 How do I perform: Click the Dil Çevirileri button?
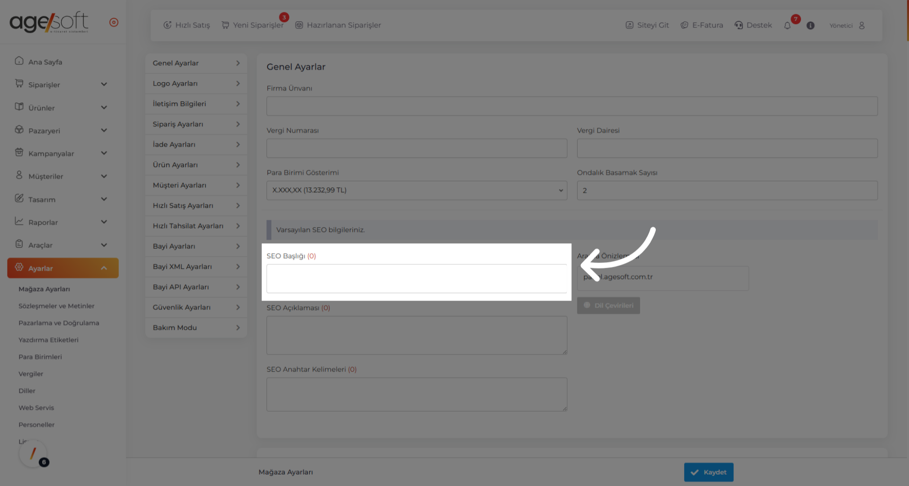(x=608, y=306)
